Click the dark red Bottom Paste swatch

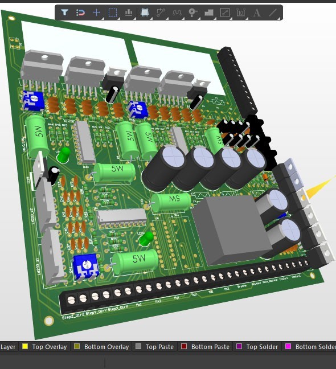(x=184, y=346)
